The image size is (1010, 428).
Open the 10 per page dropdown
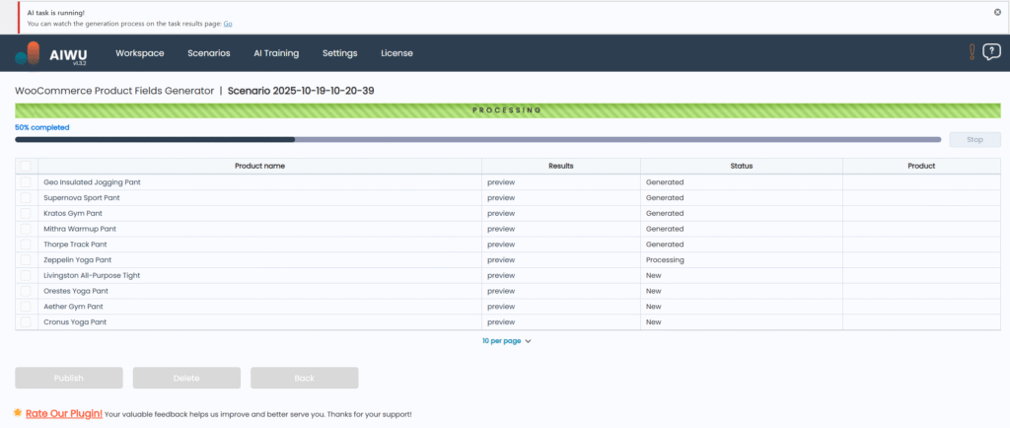tap(506, 341)
